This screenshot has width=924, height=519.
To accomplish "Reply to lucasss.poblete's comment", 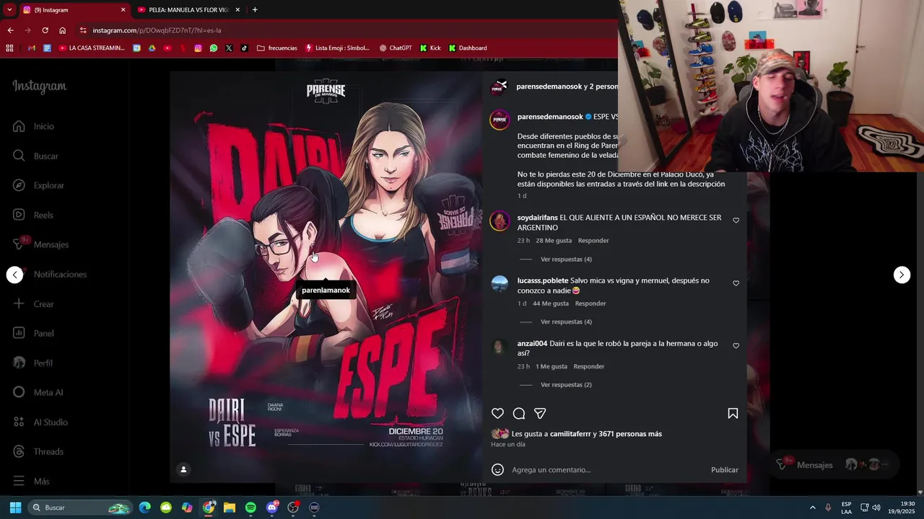I will pyautogui.click(x=590, y=303).
